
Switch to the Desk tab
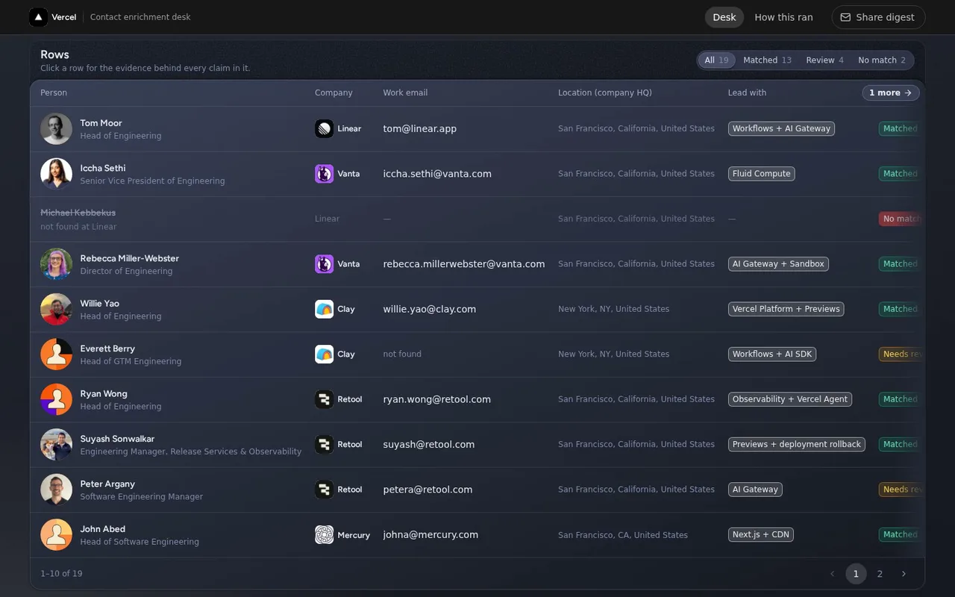724,17
